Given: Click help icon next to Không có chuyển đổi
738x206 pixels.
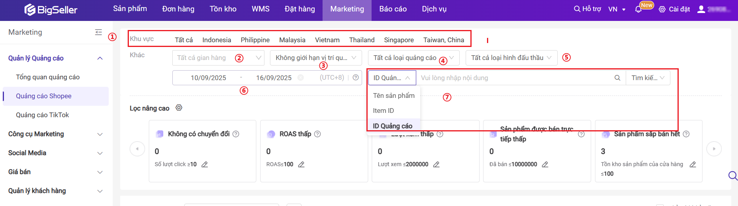Looking at the screenshot, I should point(236,134).
